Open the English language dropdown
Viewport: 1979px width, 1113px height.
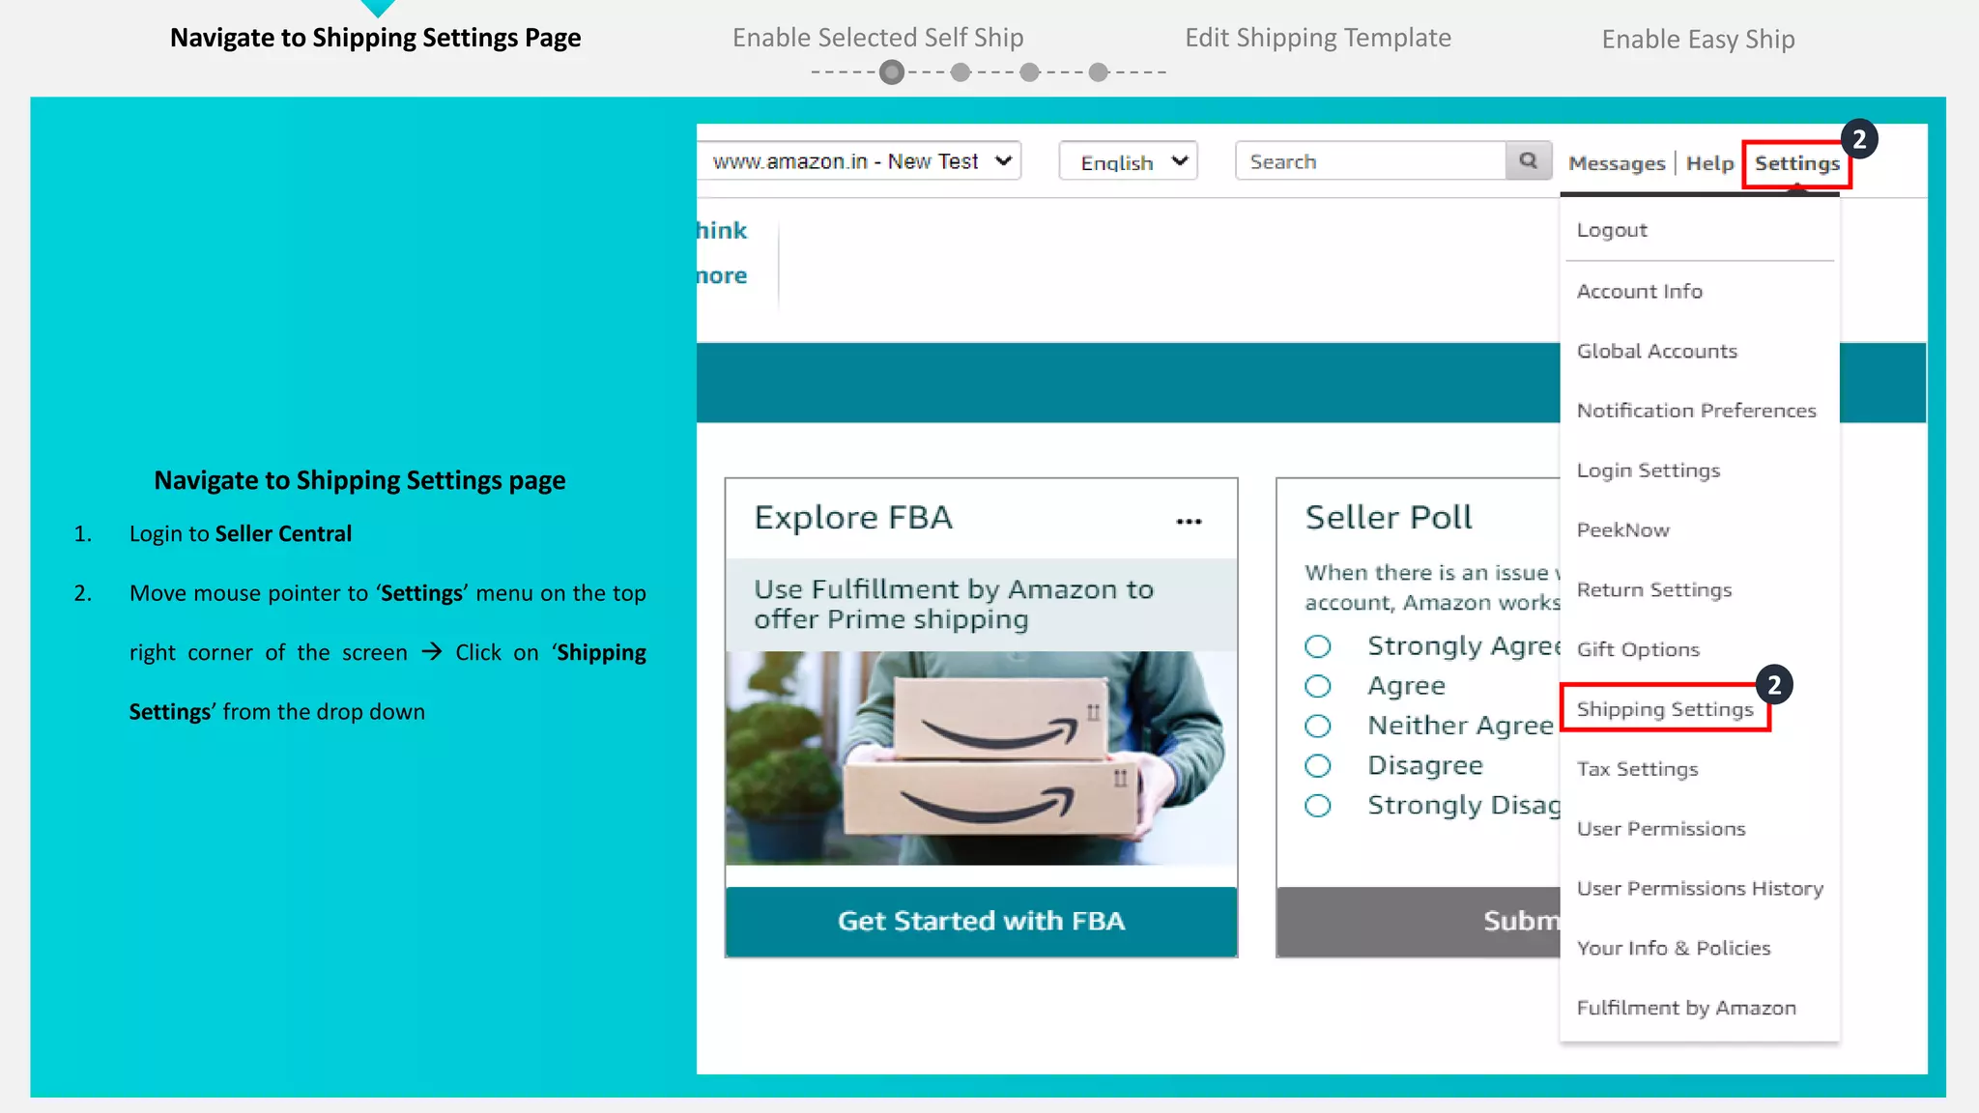[1128, 161]
